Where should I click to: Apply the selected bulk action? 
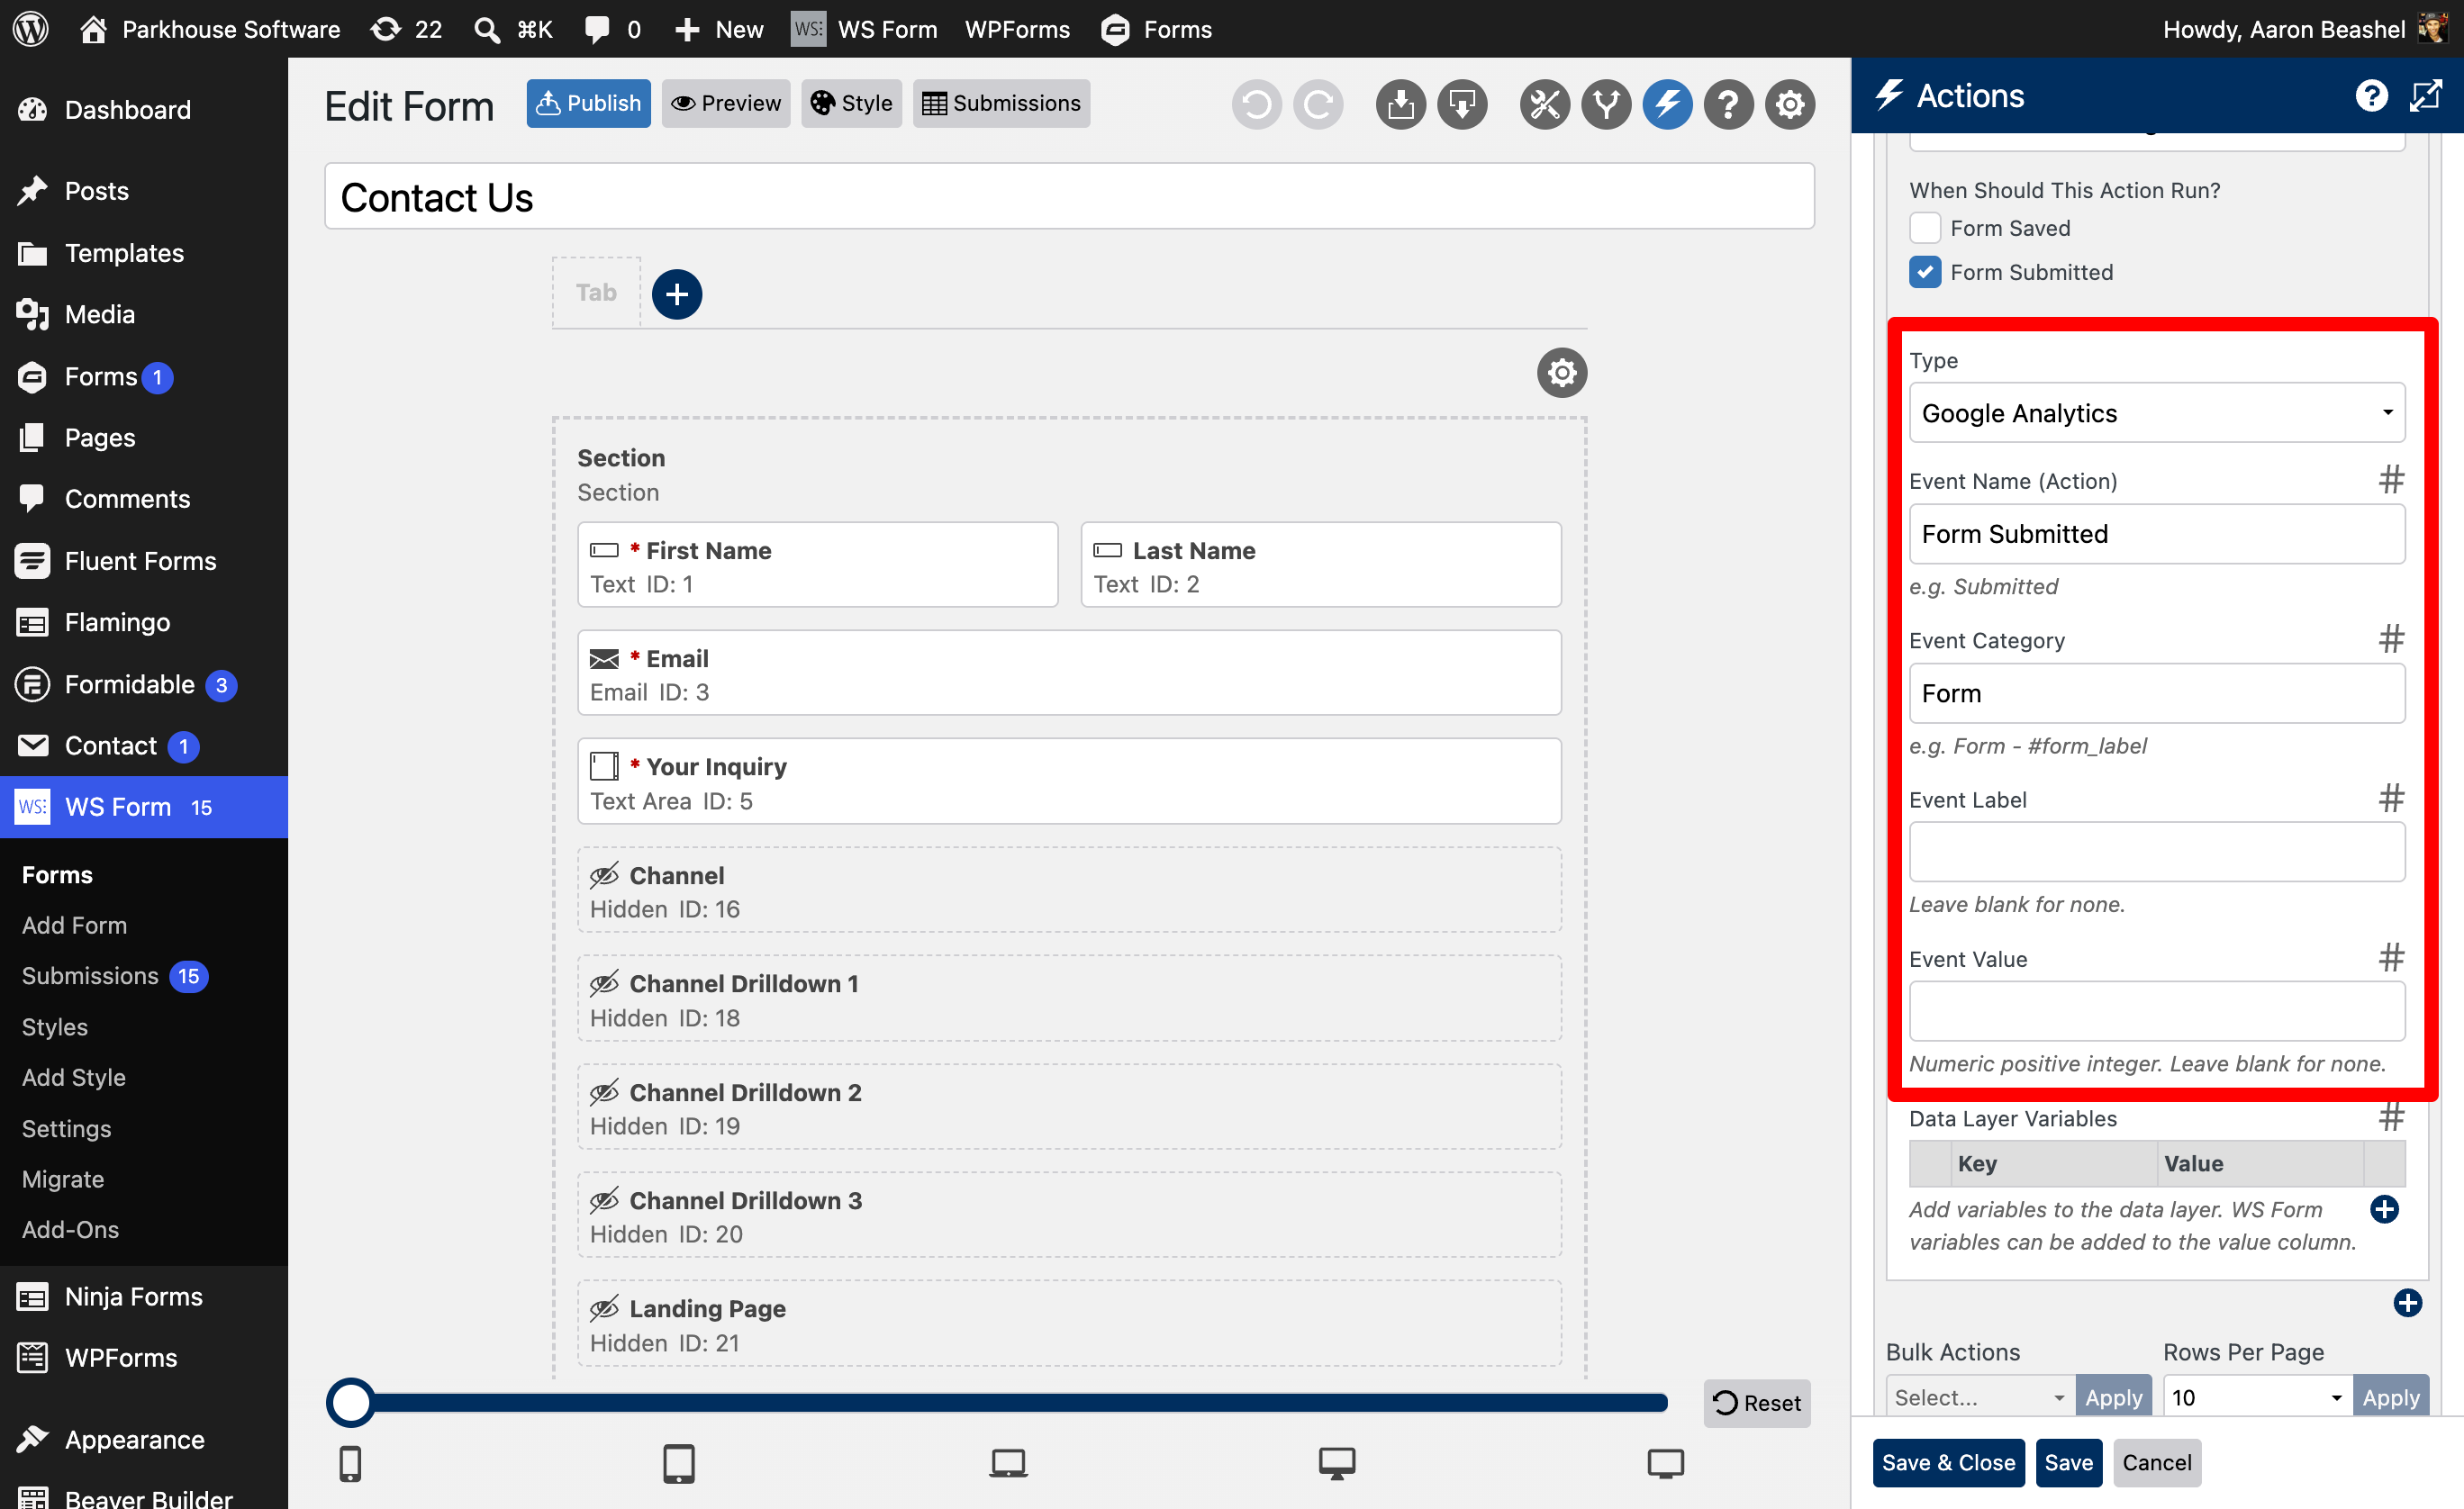(x=2113, y=1397)
